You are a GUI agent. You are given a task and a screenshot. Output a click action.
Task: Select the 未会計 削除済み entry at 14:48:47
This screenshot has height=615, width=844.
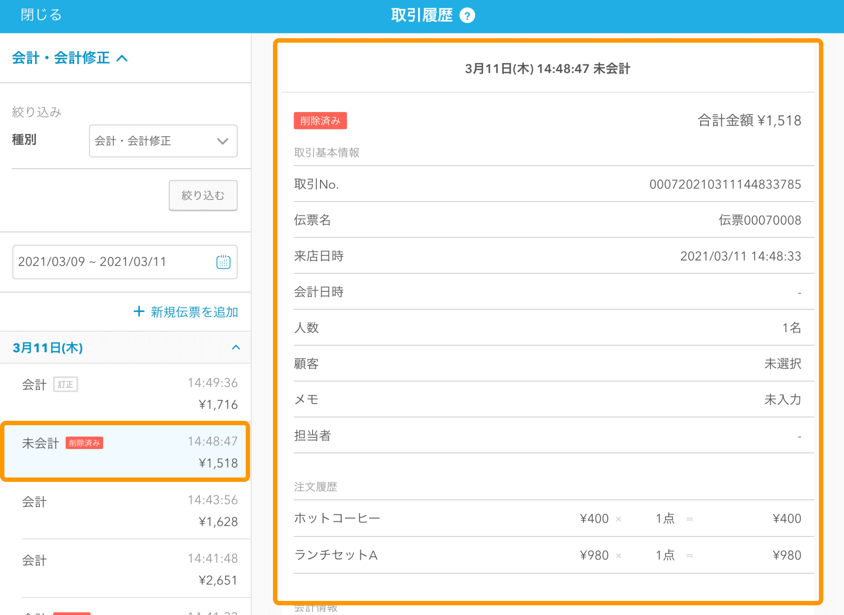[x=125, y=452]
